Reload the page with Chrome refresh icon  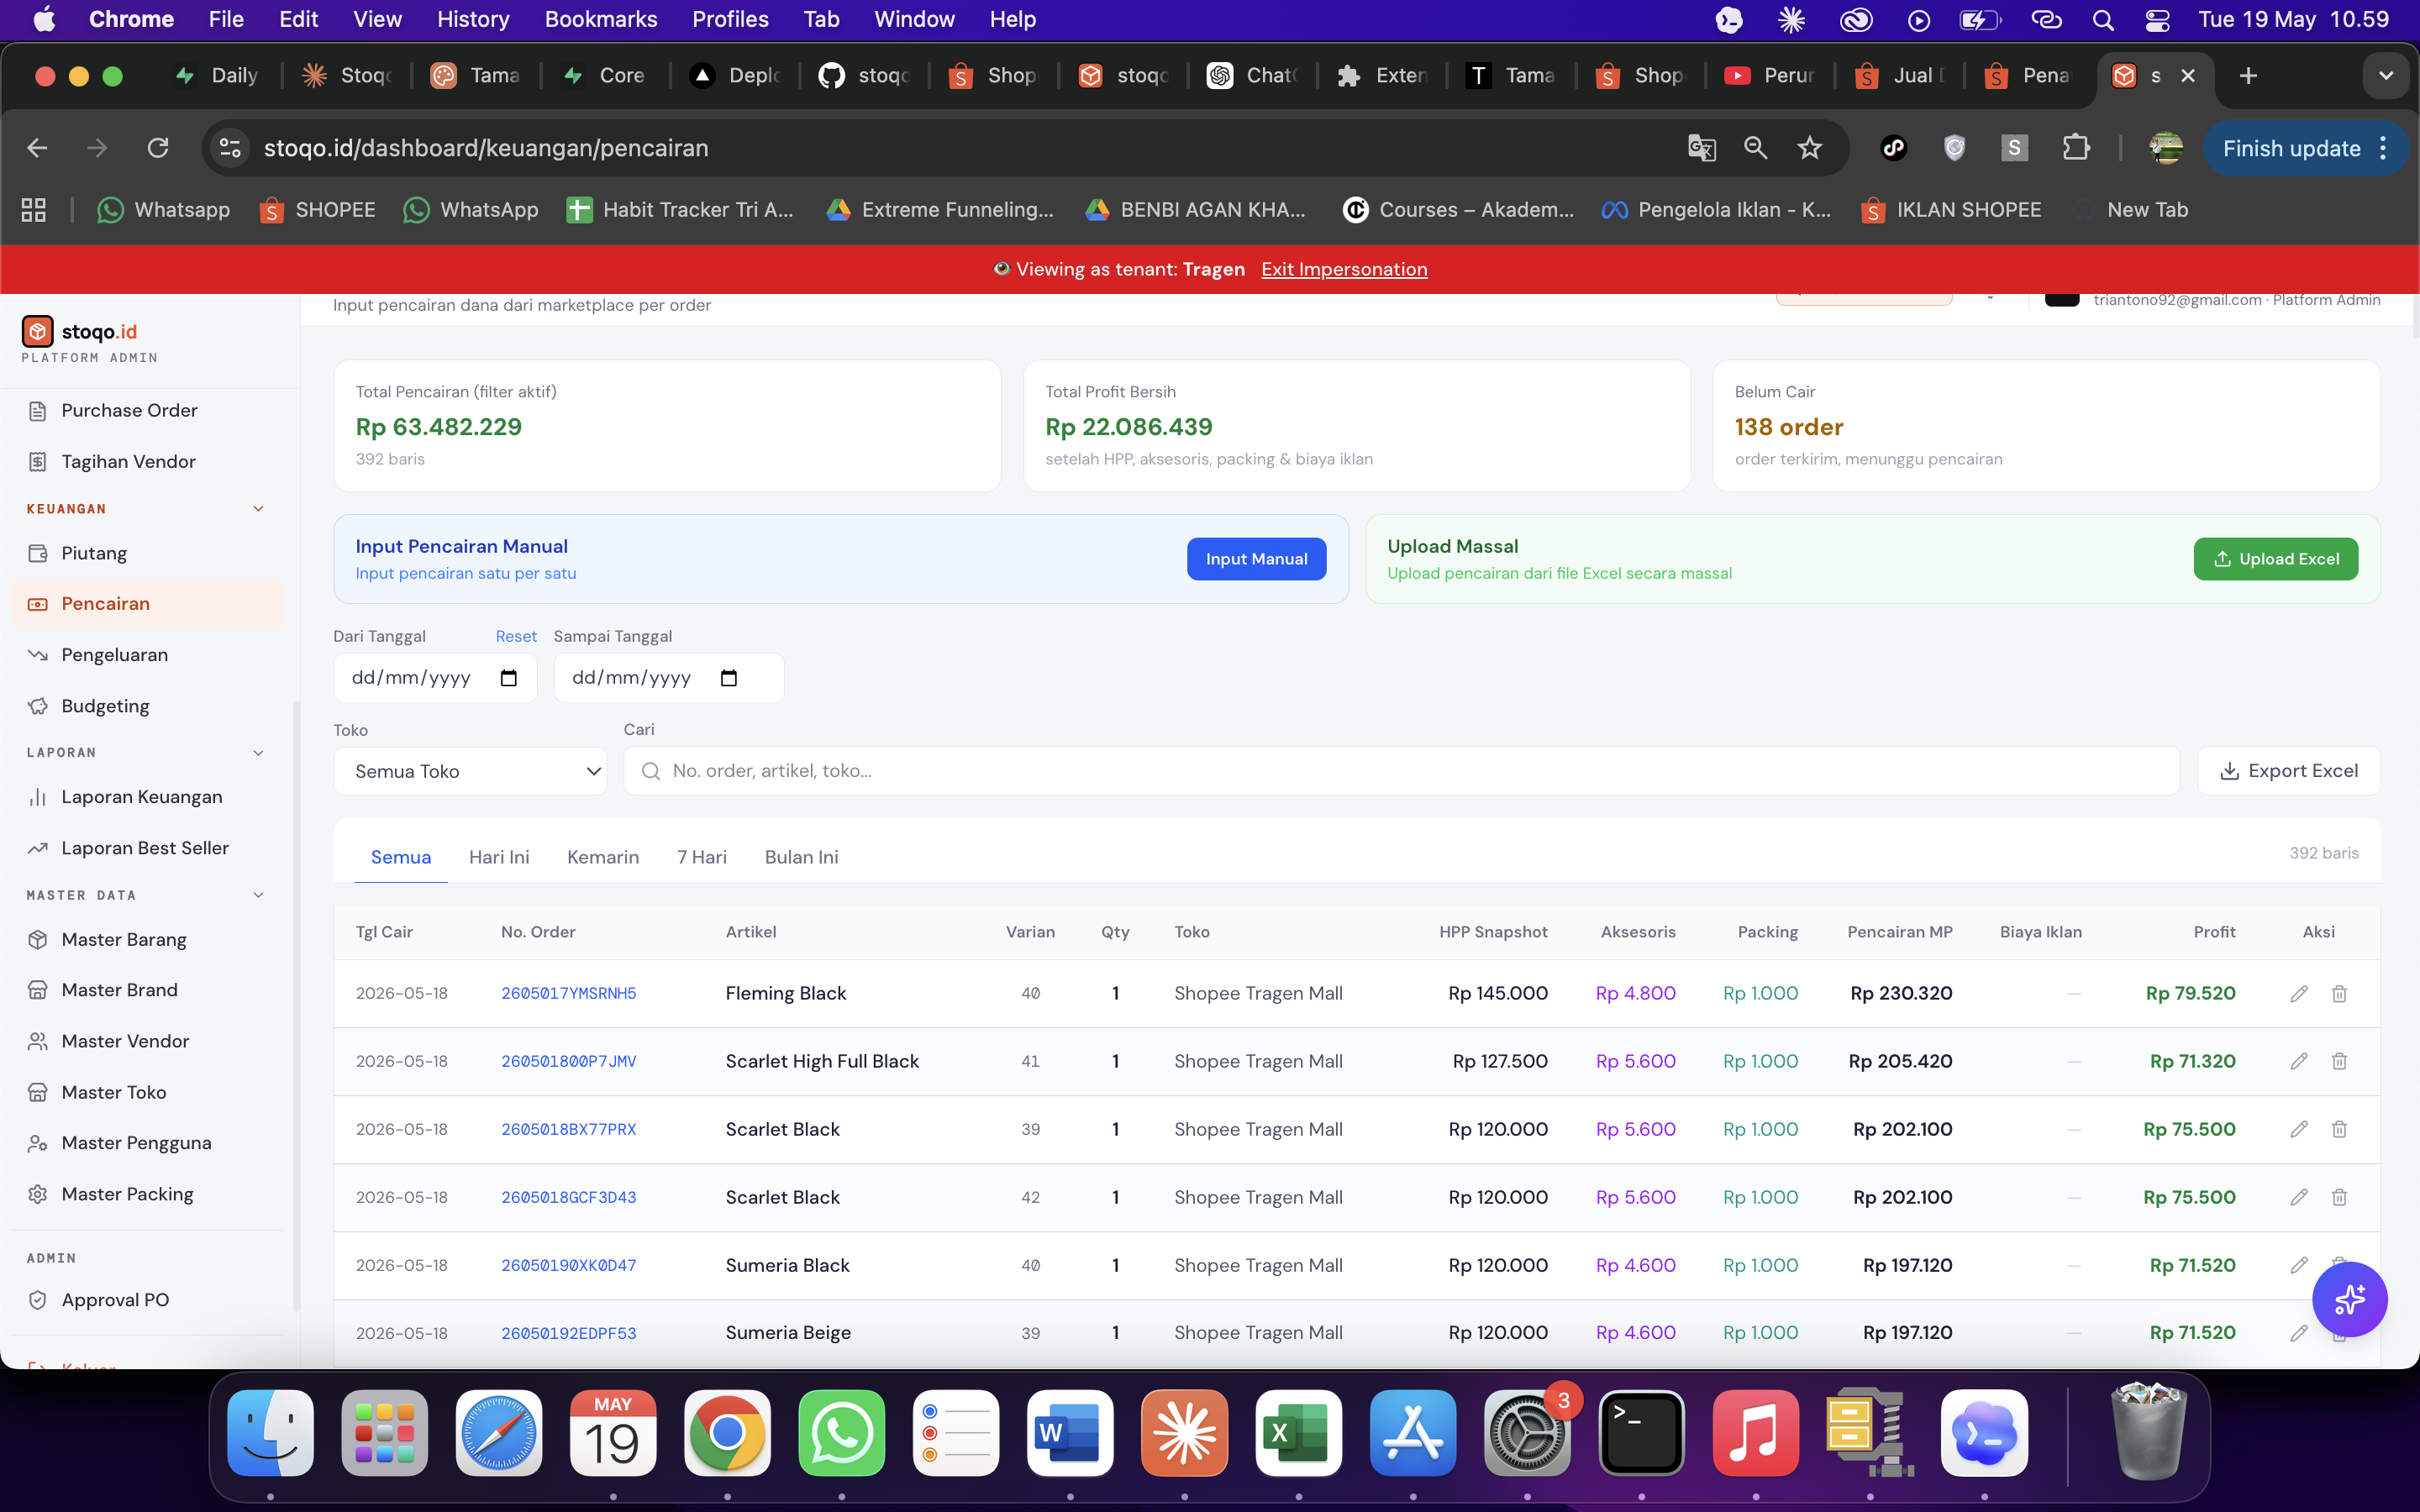pos(158,148)
